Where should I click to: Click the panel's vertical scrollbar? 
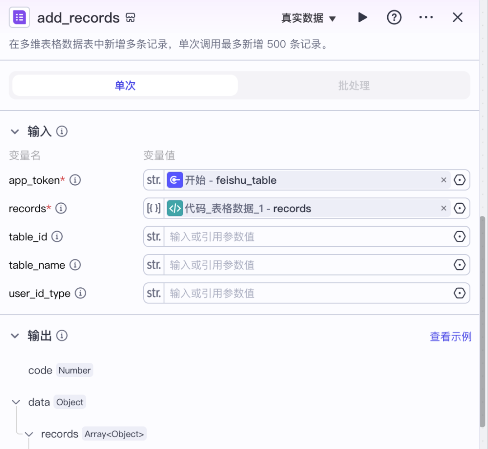coord(483,321)
